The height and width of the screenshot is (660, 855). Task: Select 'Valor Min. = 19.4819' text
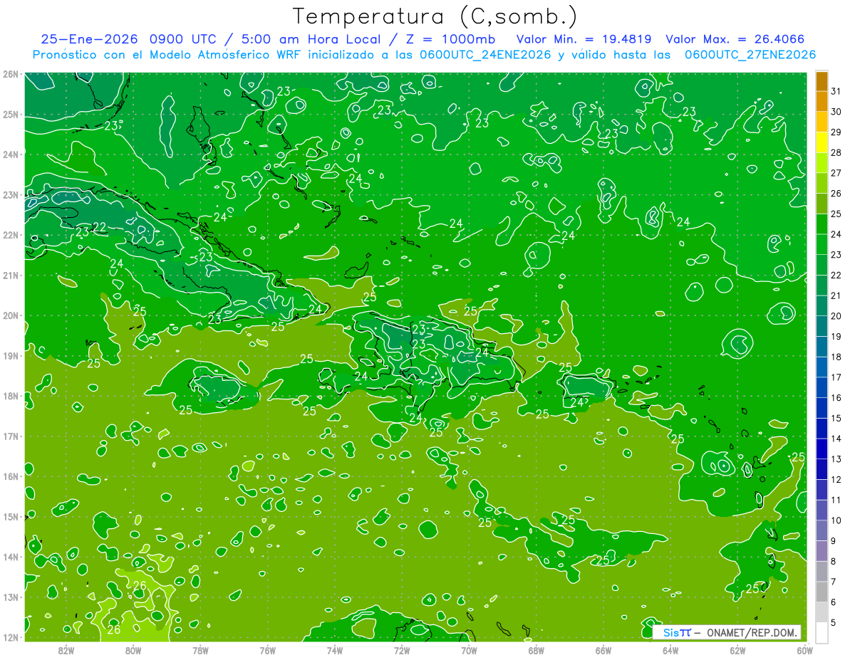point(584,39)
